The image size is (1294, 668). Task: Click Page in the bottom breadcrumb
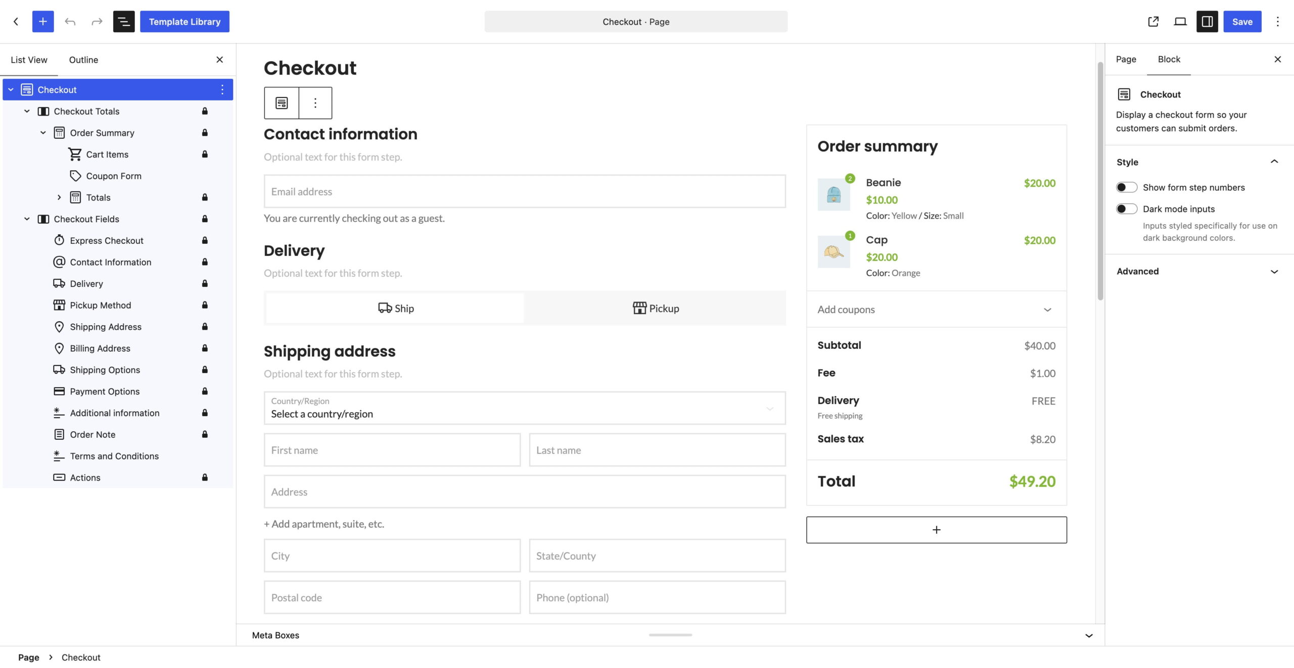pos(28,657)
